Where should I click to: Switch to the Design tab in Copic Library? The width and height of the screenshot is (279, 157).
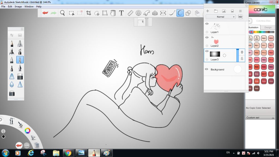(268, 28)
